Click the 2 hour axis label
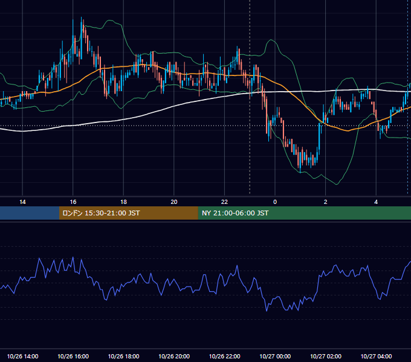The height and width of the screenshot is (362, 411). tap(326, 202)
